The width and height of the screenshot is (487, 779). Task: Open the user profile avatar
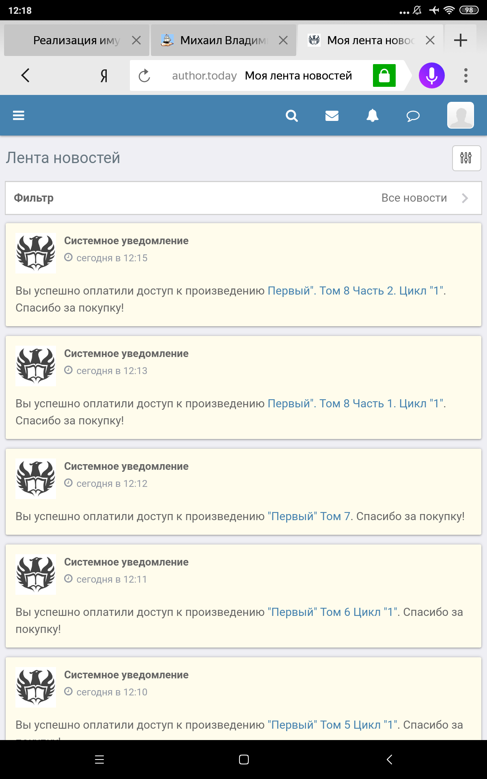460,115
